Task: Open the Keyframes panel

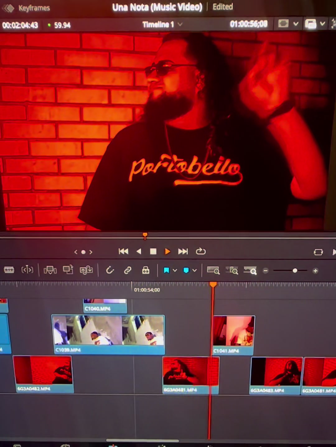Action: coord(26,8)
